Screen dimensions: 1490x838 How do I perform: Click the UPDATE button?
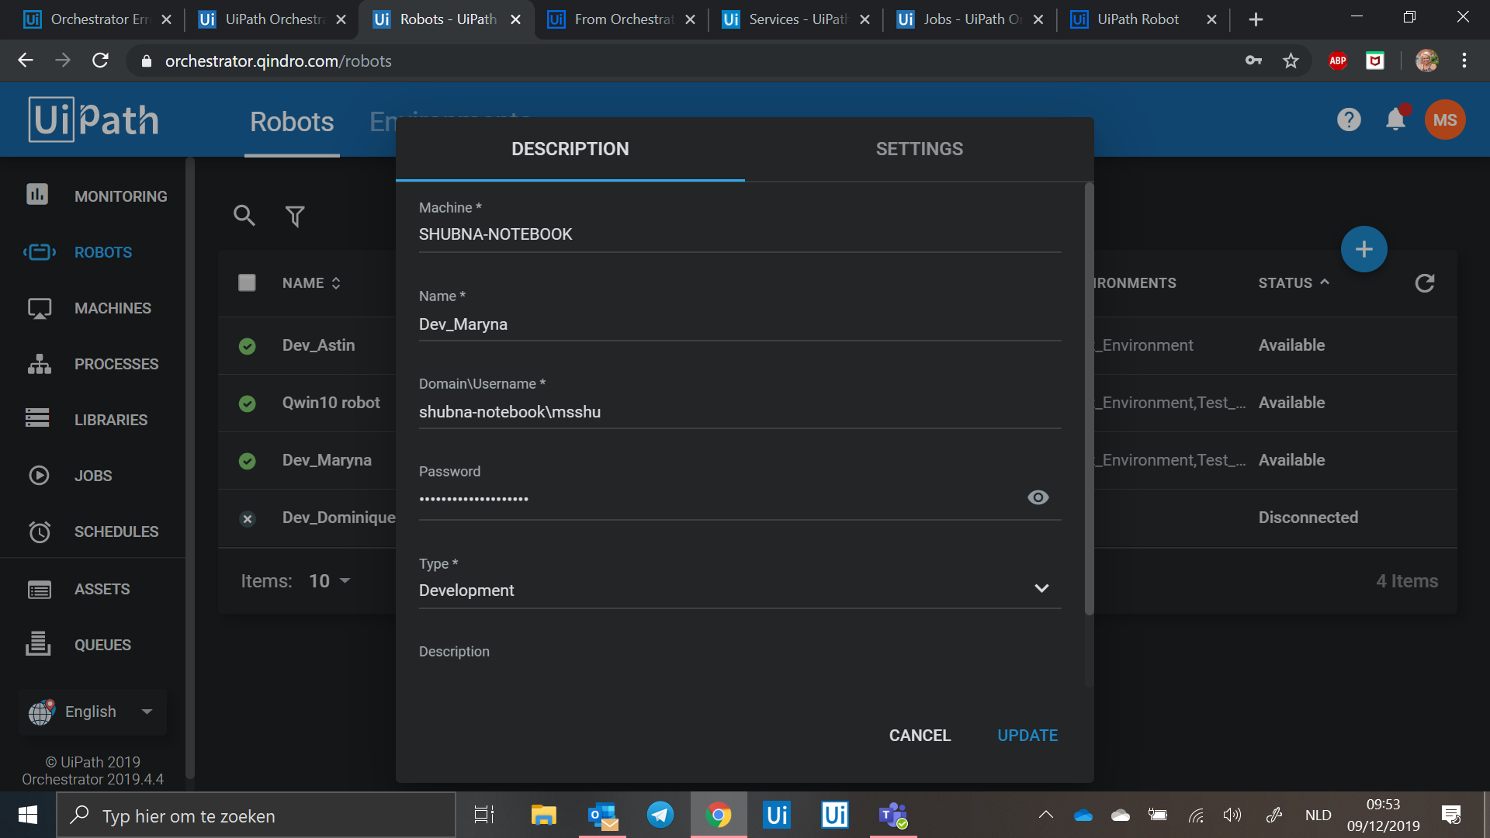point(1027,735)
